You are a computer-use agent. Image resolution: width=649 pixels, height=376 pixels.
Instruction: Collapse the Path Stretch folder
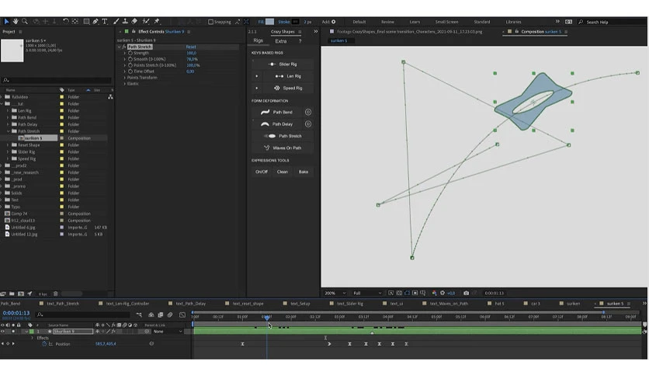pos(8,131)
